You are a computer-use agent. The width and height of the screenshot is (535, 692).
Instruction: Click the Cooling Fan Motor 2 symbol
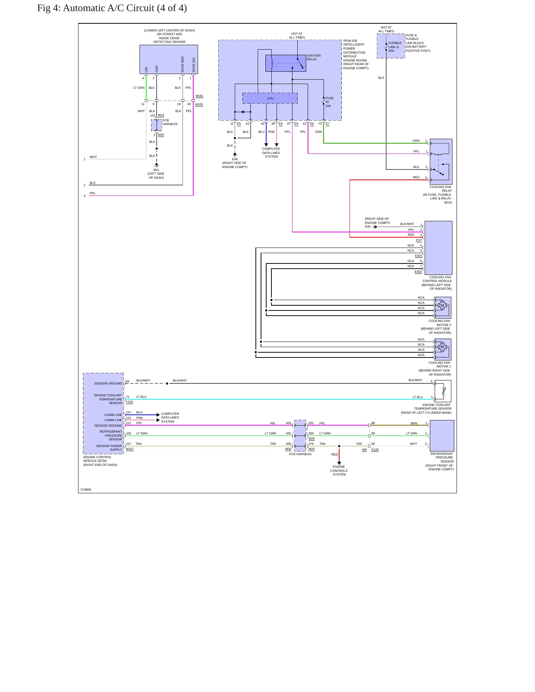(x=443, y=307)
